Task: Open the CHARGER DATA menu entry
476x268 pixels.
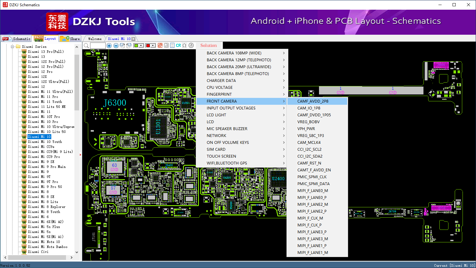Action: pos(221,81)
